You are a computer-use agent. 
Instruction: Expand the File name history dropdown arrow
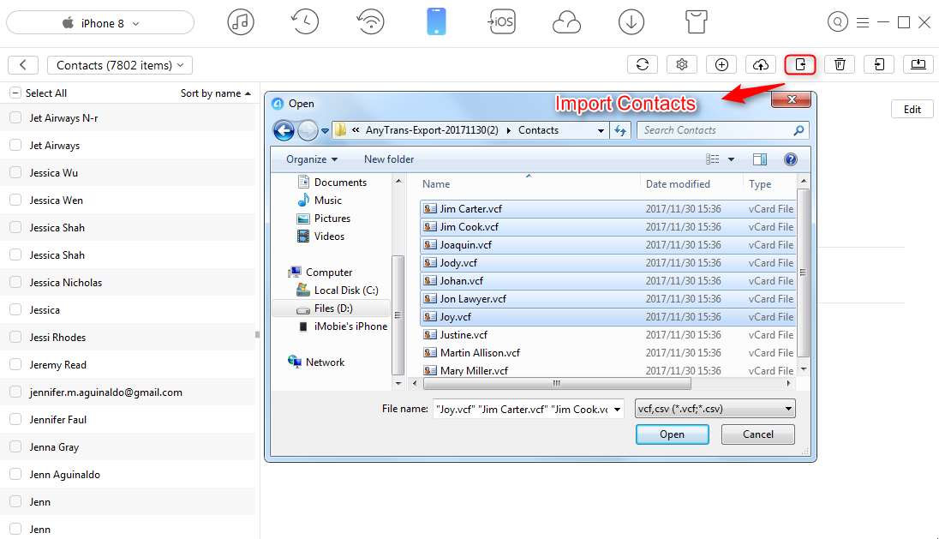[x=618, y=410]
